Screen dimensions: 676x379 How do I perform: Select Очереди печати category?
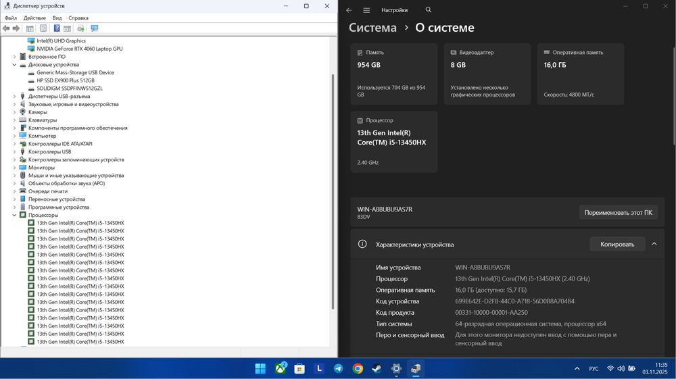[x=48, y=191]
